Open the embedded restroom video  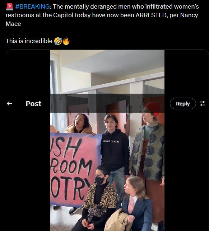[107, 140]
